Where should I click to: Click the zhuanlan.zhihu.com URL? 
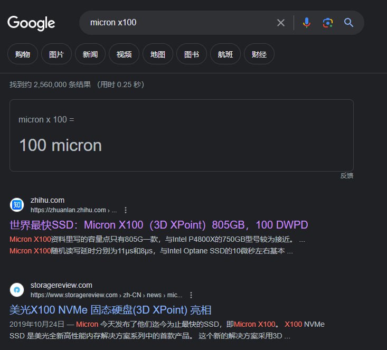[x=73, y=210]
